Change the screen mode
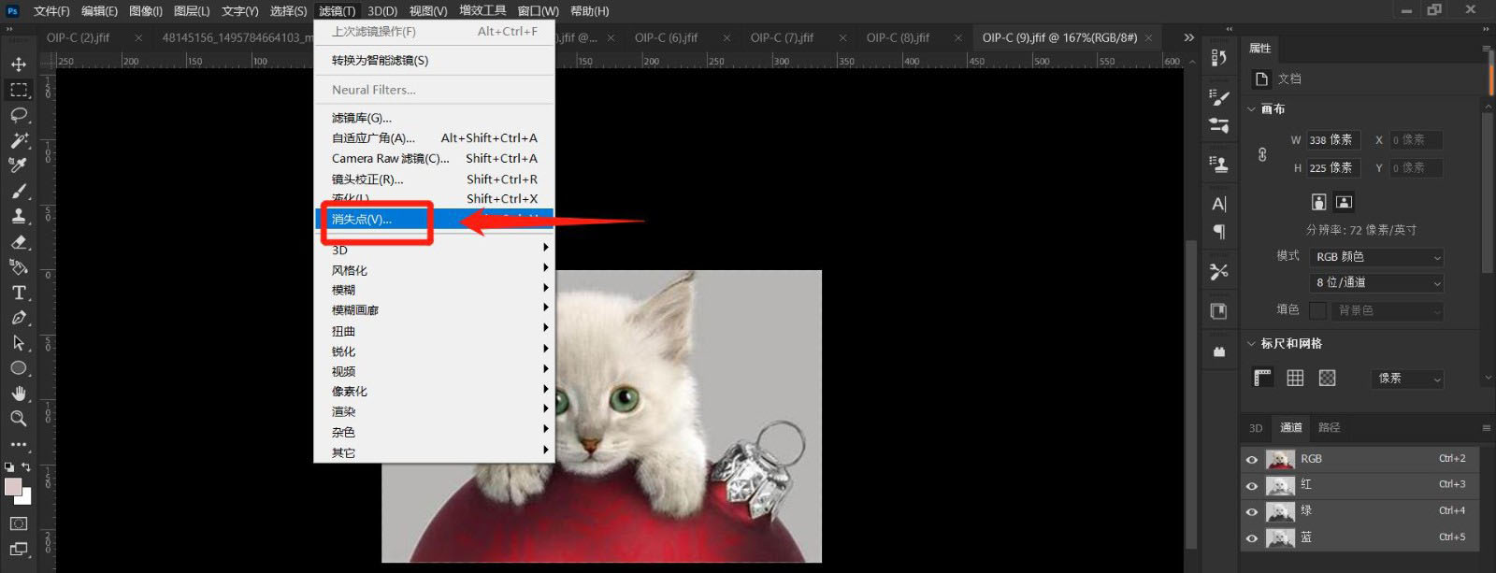 pyautogui.click(x=18, y=550)
